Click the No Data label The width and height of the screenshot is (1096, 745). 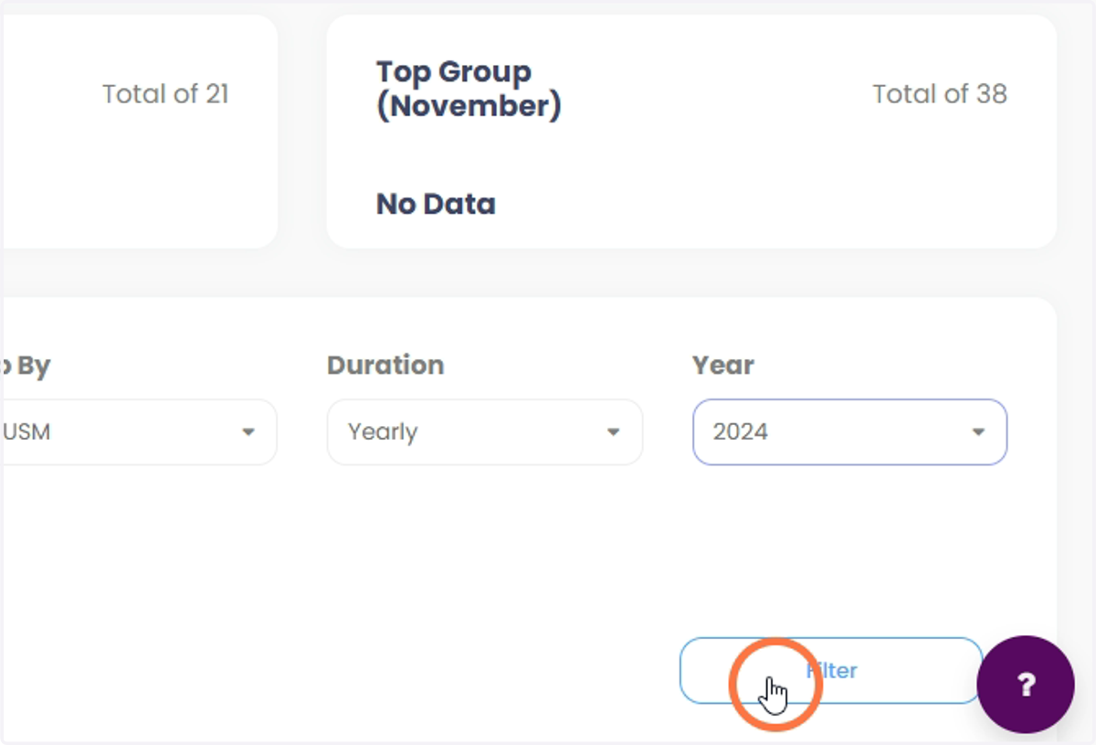pyautogui.click(x=436, y=204)
